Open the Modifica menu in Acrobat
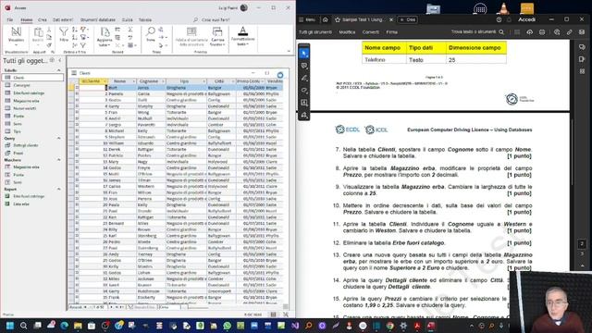Screen dimensions: 592x333 347,32
